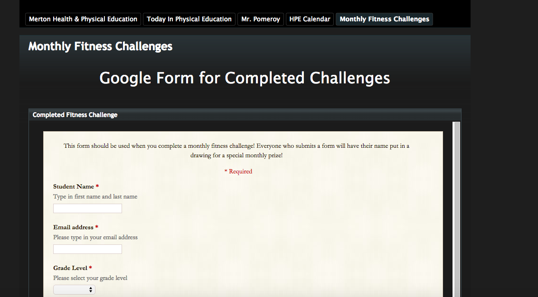Click the red '* Required' label

(238, 171)
